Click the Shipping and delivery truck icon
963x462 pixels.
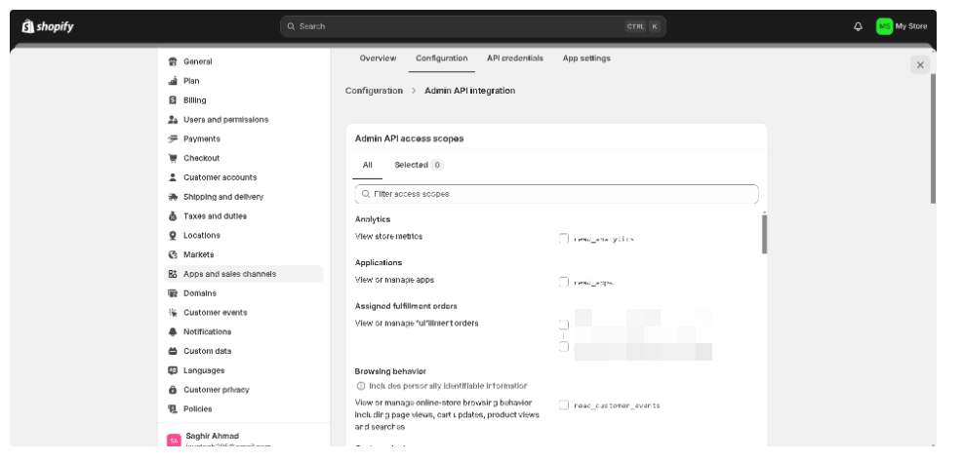(173, 197)
